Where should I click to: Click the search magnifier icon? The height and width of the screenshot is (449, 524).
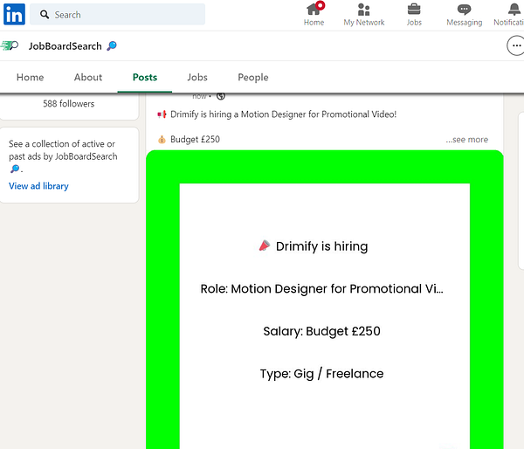[45, 14]
